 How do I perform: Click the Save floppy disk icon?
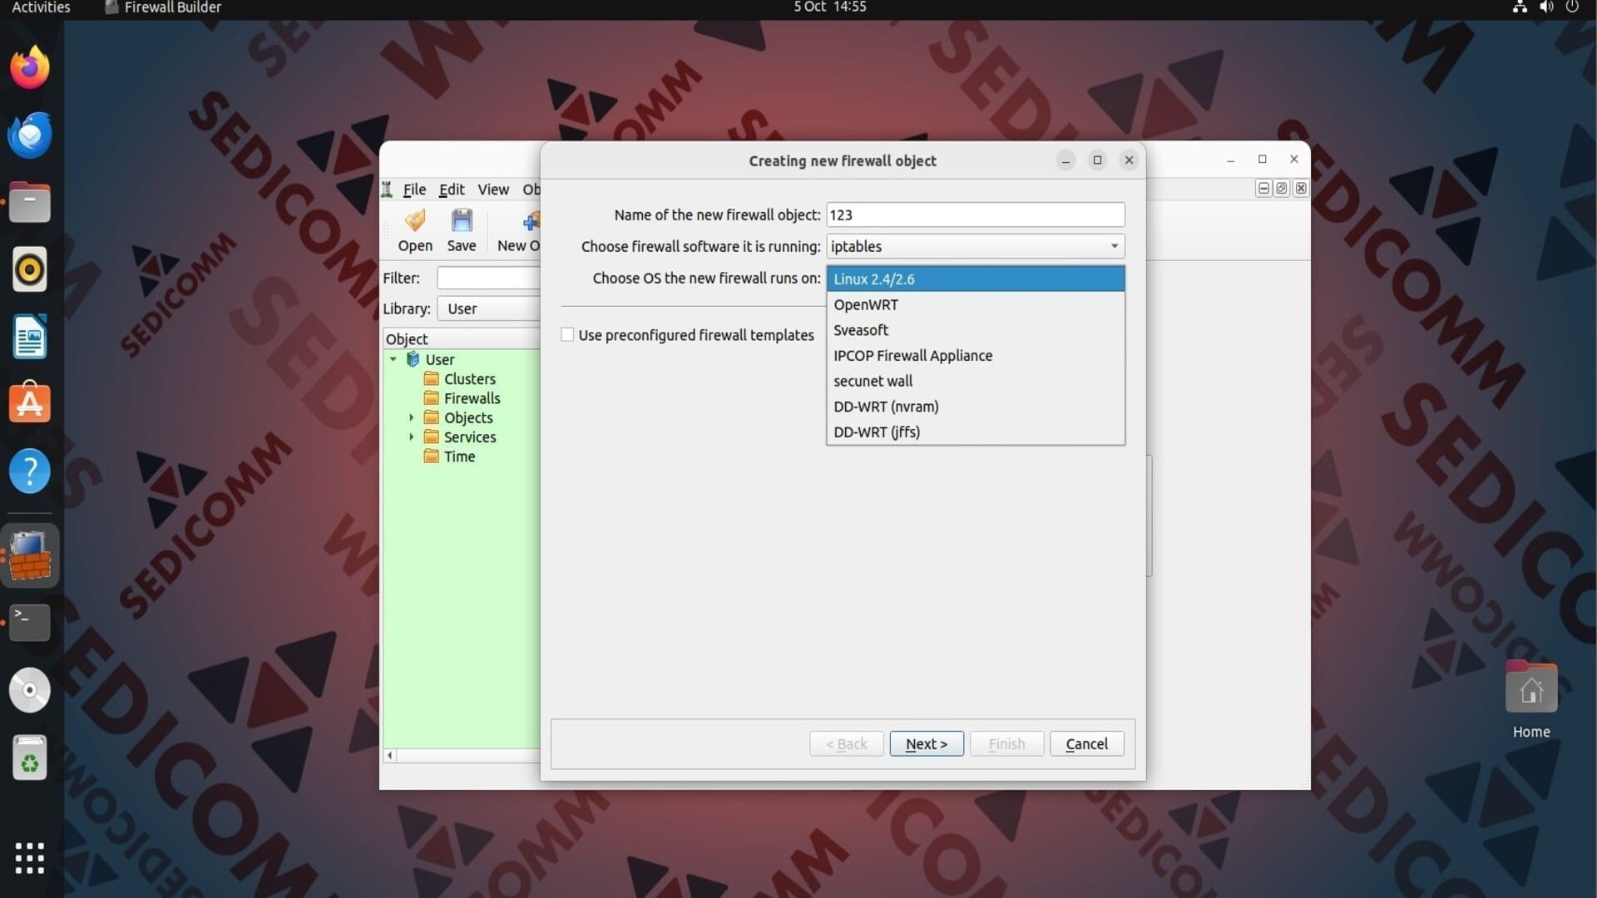pyautogui.click(x=462, y=220)
